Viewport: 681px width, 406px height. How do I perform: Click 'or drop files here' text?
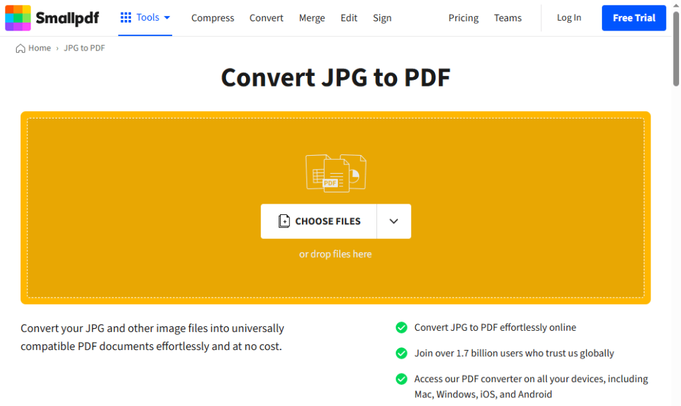(x=335, y=254)
